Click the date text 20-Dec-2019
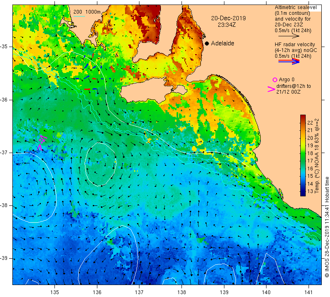 pyautogui.click(x=229, y=18)
